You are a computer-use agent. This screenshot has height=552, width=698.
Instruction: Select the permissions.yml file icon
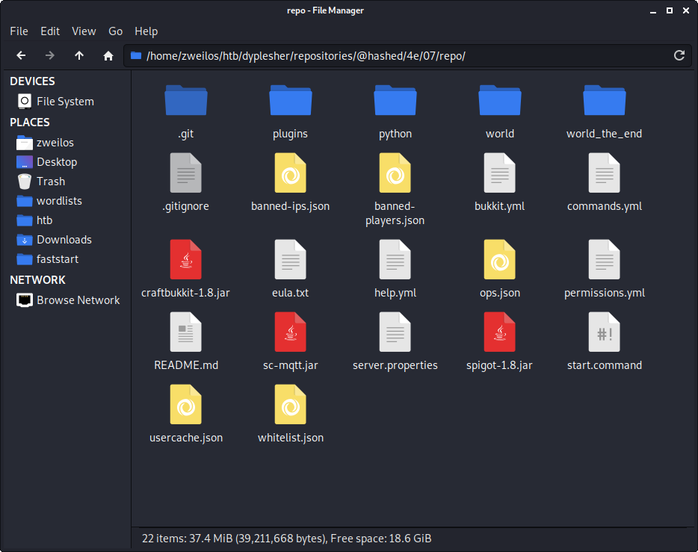[605, 260]
